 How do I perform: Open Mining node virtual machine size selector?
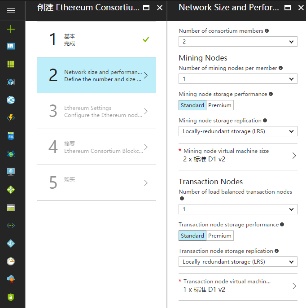(x=238, y=156)
